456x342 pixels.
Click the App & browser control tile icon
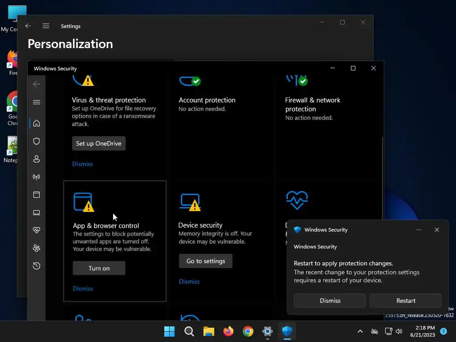(x=84, y=202)
